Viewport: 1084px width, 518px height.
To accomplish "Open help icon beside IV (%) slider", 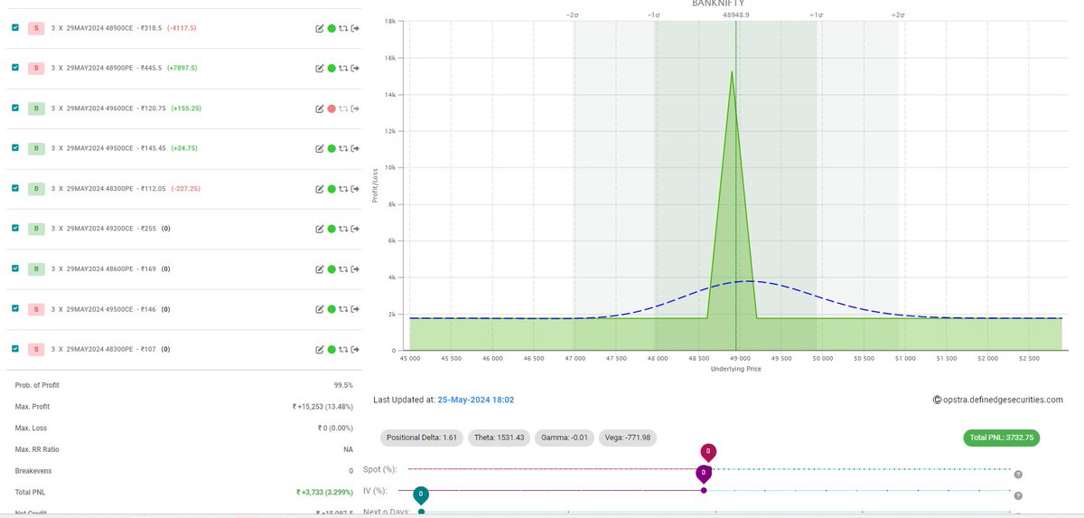I will click(x=1018, y=495).
